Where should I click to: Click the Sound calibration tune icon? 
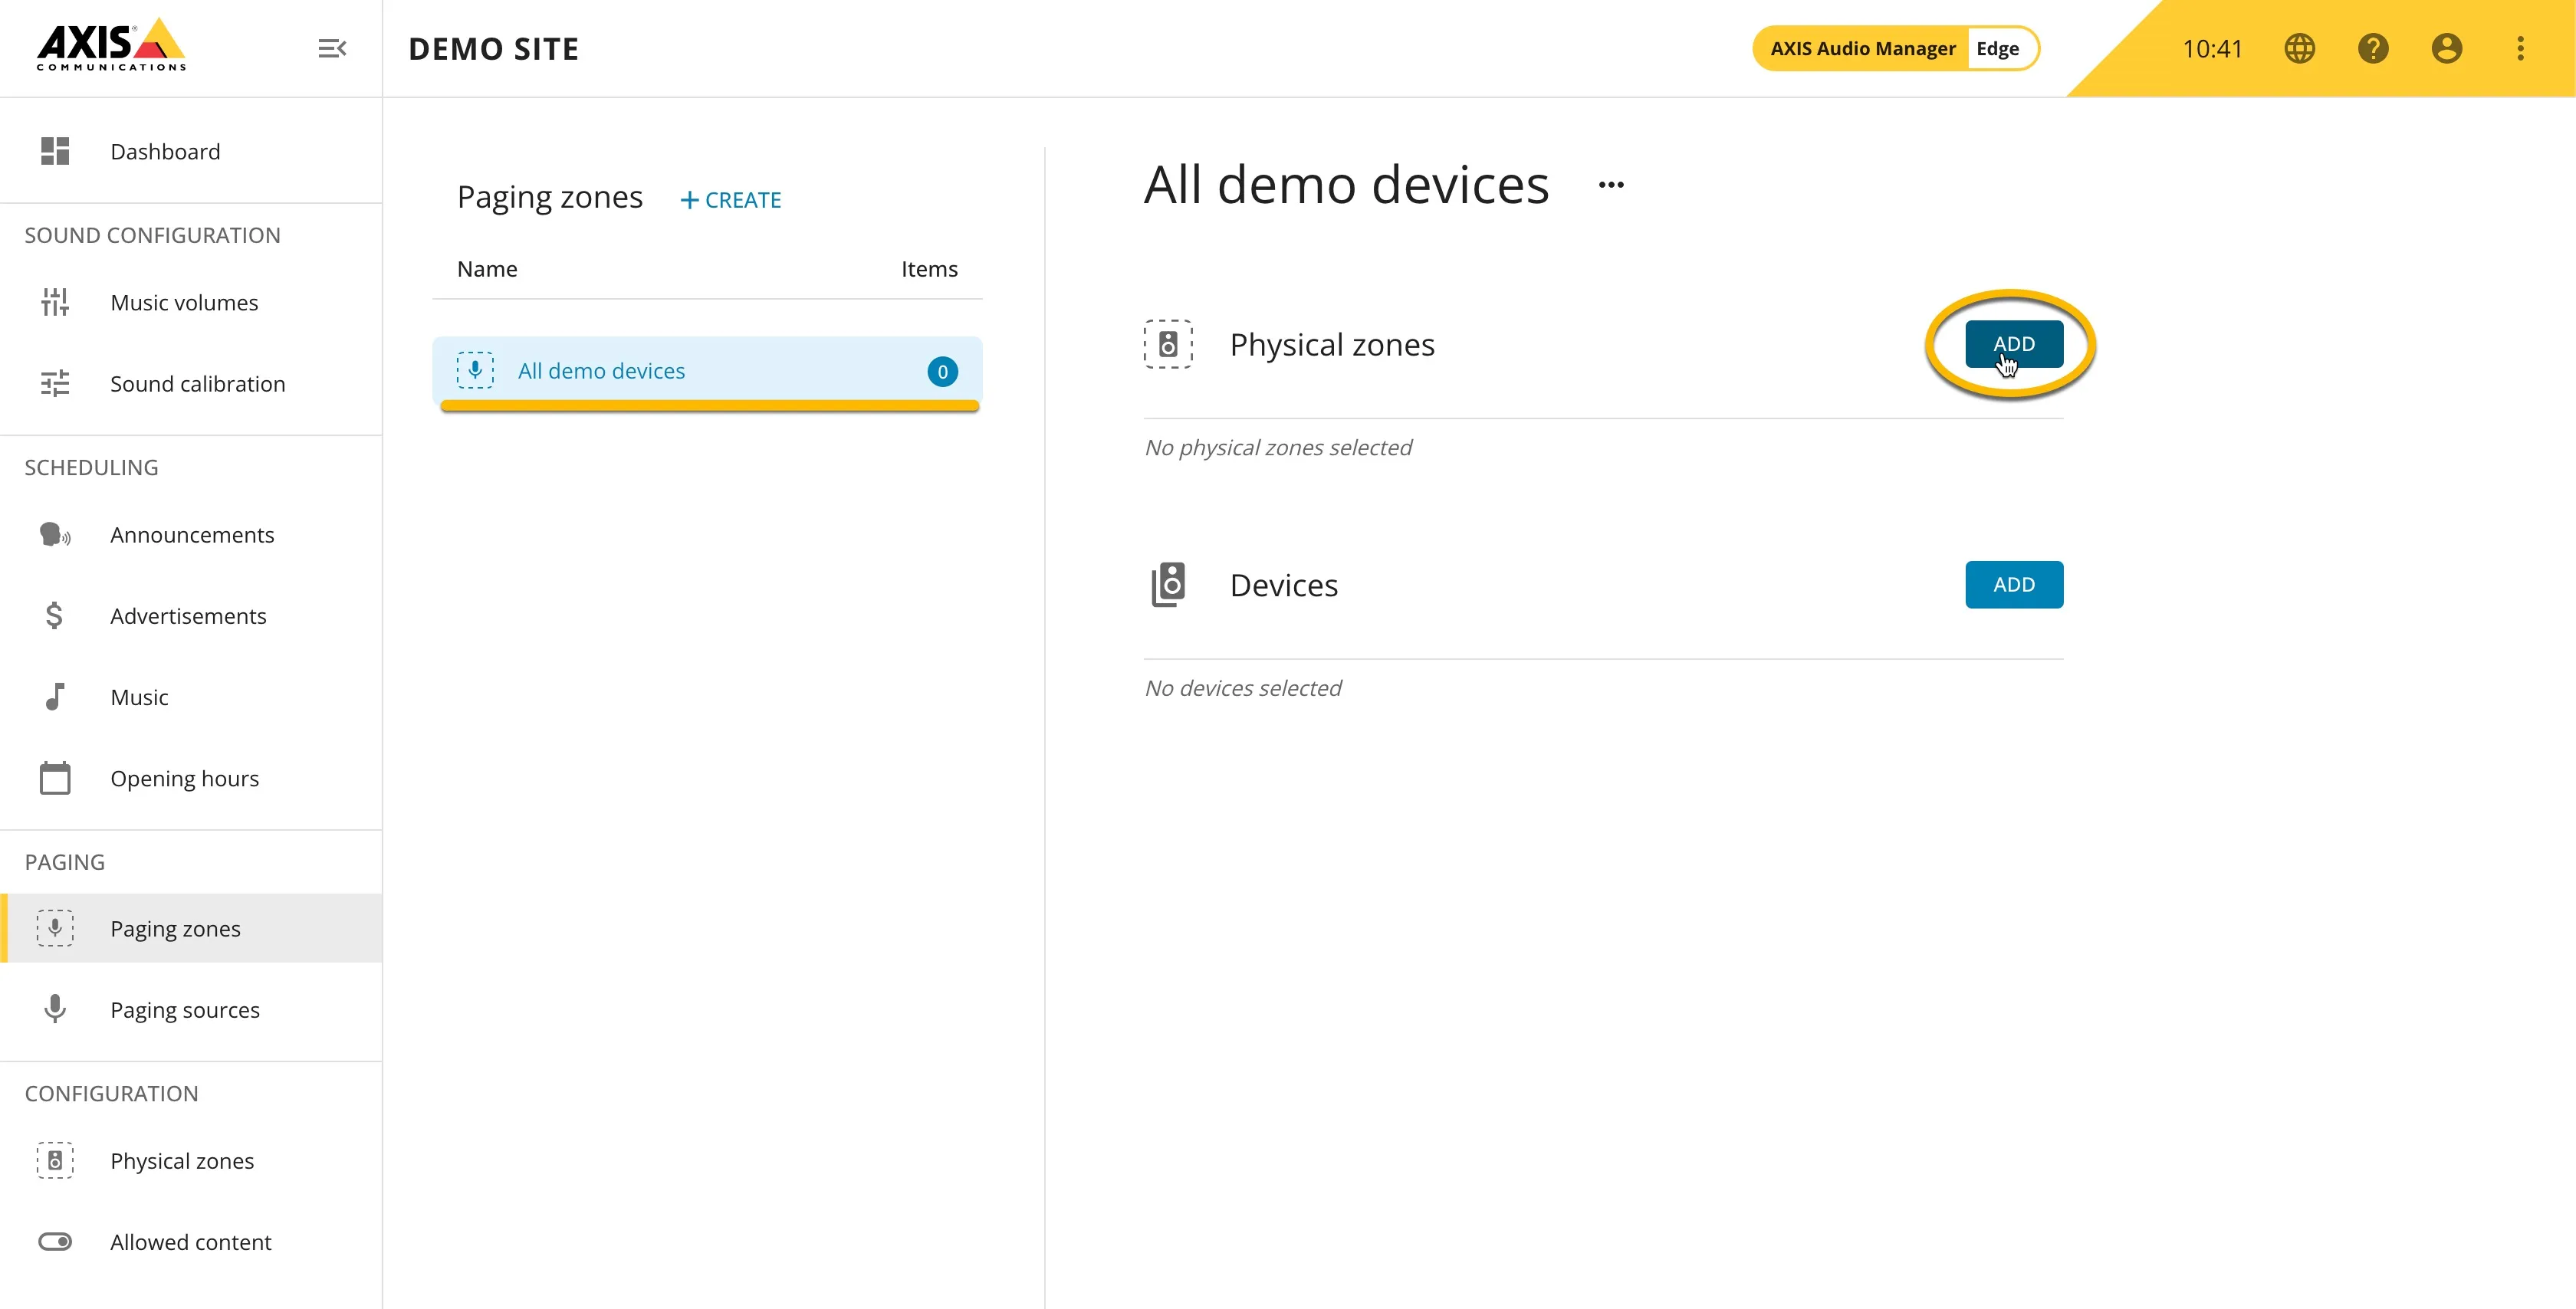pyautogui.click(x=55, y=383)
